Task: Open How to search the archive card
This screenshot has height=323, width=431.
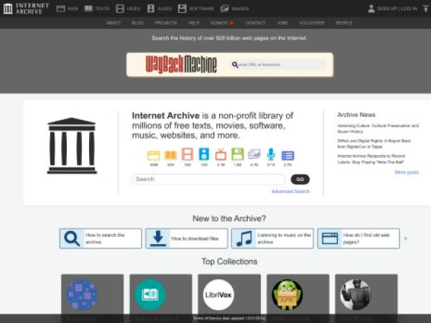Action: [x=101, y=238]
